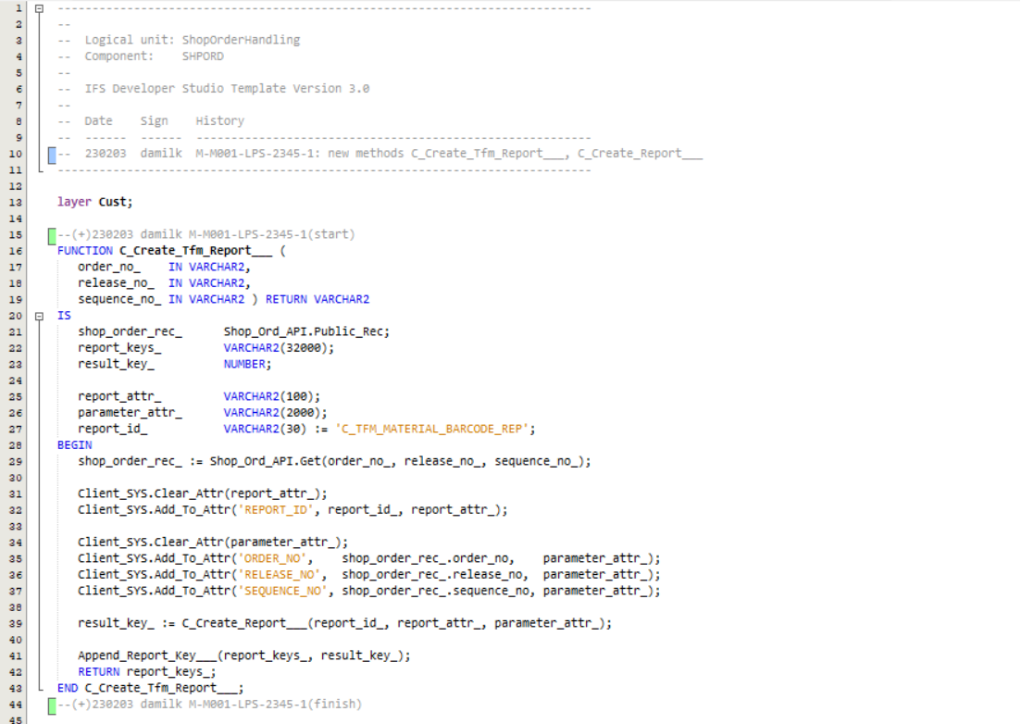The width and height of the screenshot is (1021, 724).
Task: Click the 'Logical unit: ShopOrderHandling' comment
Action: pyautogui.click(x=192, y=40)
